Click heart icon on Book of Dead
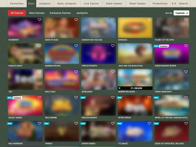The width and height of the screenshot is (196, 147). click(76, 20)
